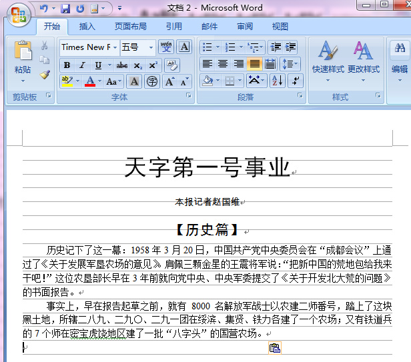Click the Undo icon in quick access toolbar
The image size is (411, 362).
coord(44,9)
